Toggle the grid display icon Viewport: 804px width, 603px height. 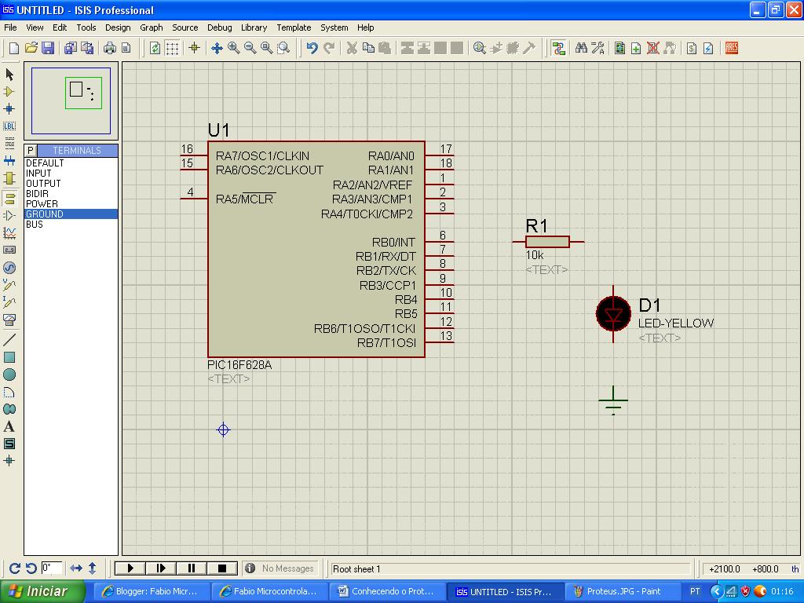172,48
